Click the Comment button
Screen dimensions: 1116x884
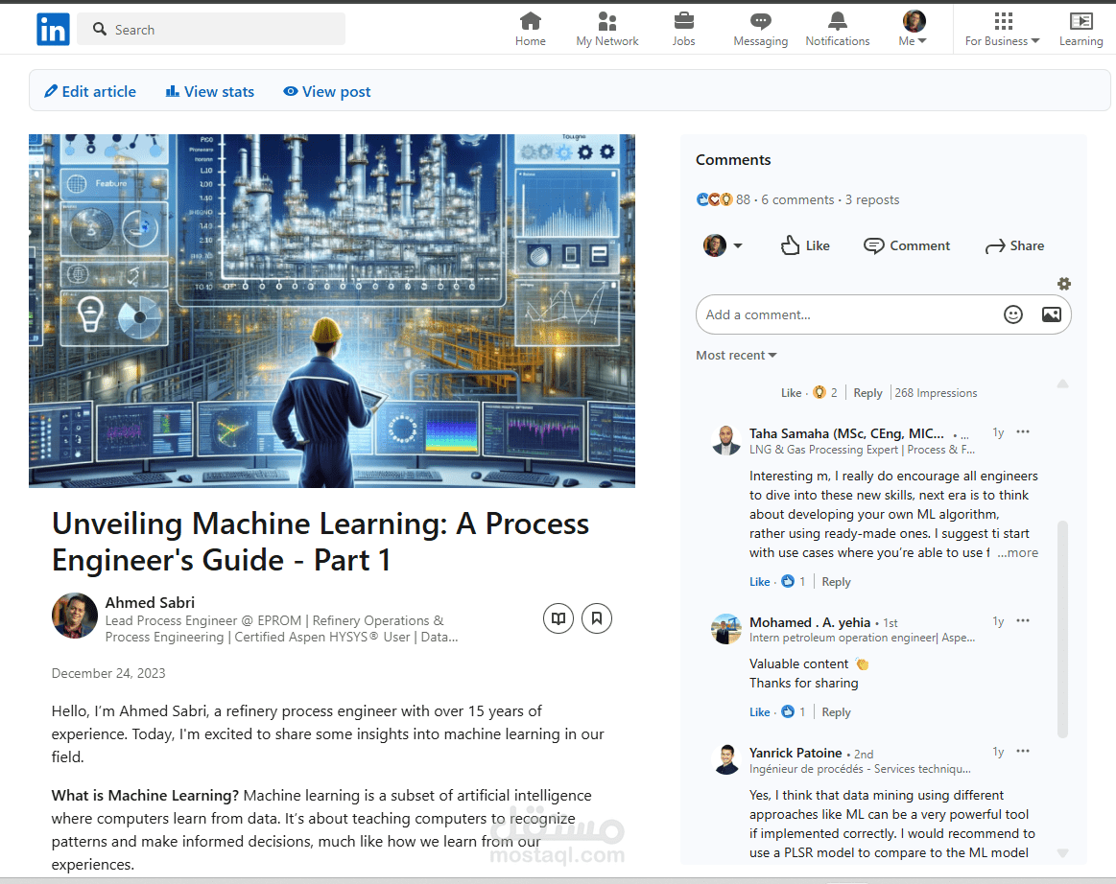pos(907,245)
